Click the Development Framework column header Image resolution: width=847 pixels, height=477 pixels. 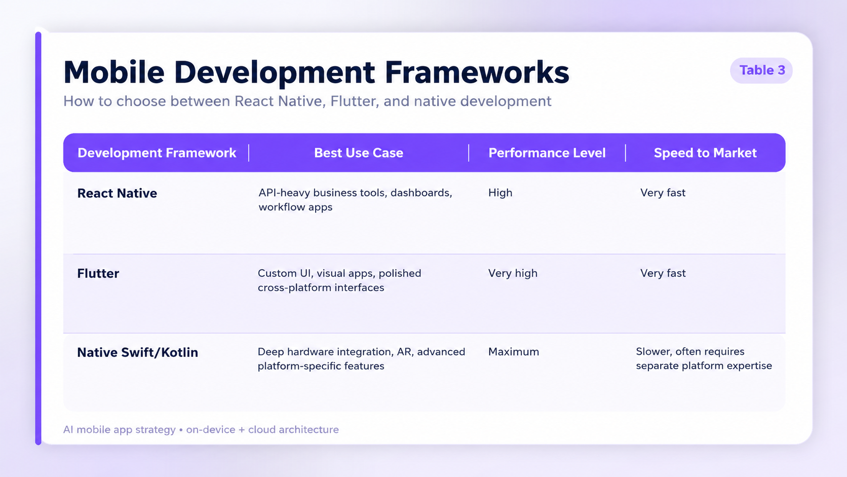coord(157,153)
